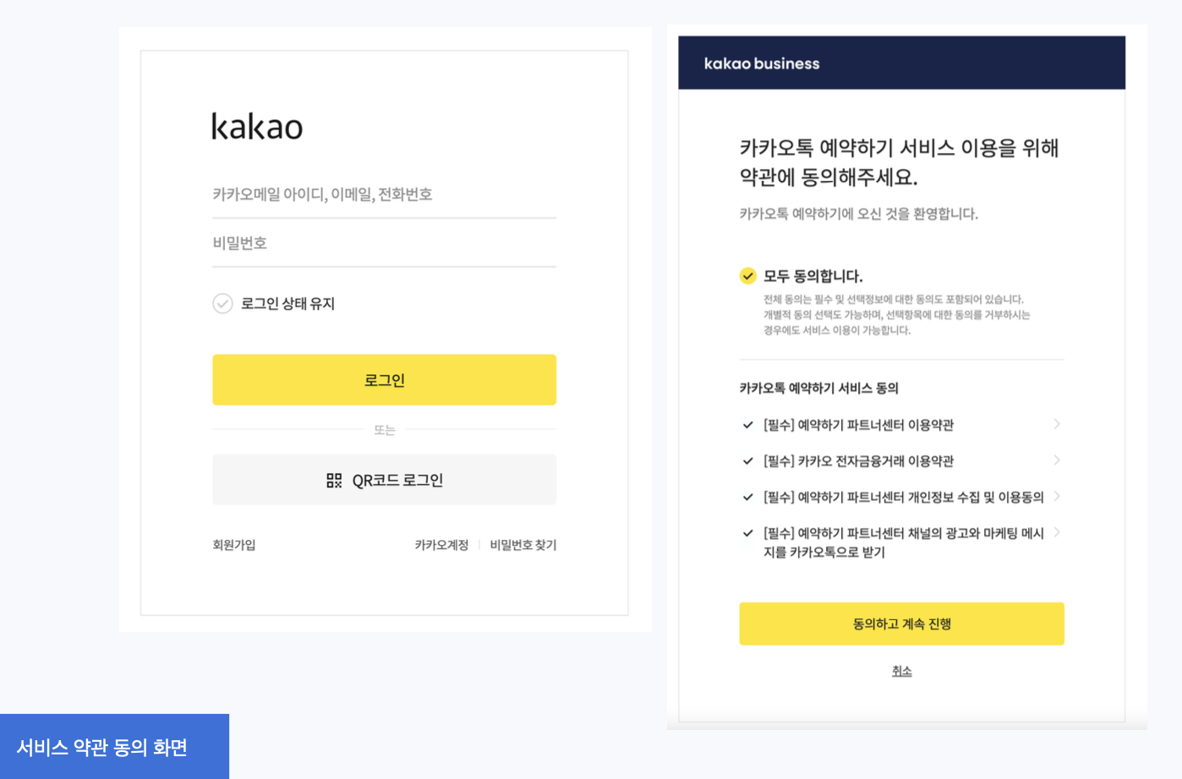Uncheck the 광고와 마케팅 메시지 checkmark

(747, 533)
